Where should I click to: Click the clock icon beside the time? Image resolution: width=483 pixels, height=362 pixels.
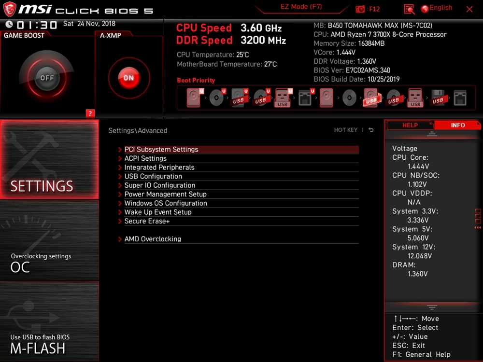(9, 24)
